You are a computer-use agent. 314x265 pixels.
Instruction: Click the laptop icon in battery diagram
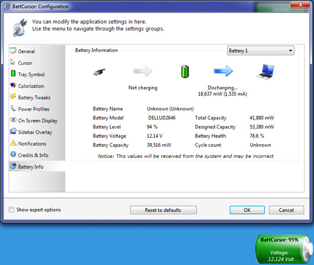coord(265,72)
